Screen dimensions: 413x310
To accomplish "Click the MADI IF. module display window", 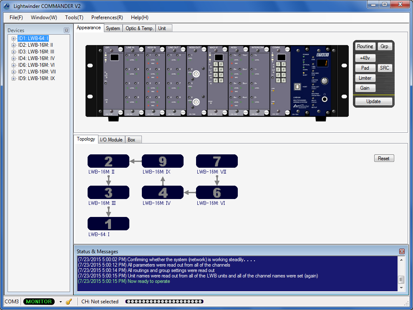I will pyautogui.click(x=219, y=57).
